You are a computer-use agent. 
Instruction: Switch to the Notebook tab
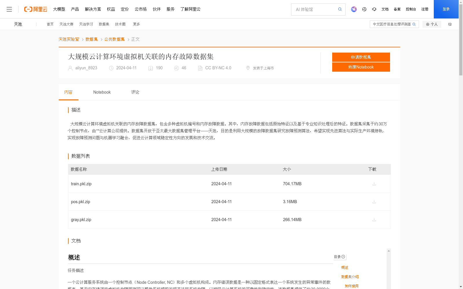tap(102, 92)
